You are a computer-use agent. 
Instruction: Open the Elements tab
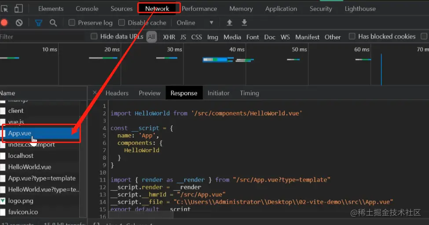click(x=51, y=9)
